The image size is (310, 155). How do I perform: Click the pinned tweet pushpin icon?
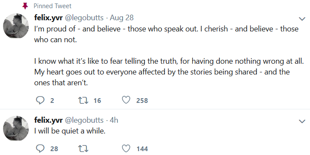click(x=25, y=6)
